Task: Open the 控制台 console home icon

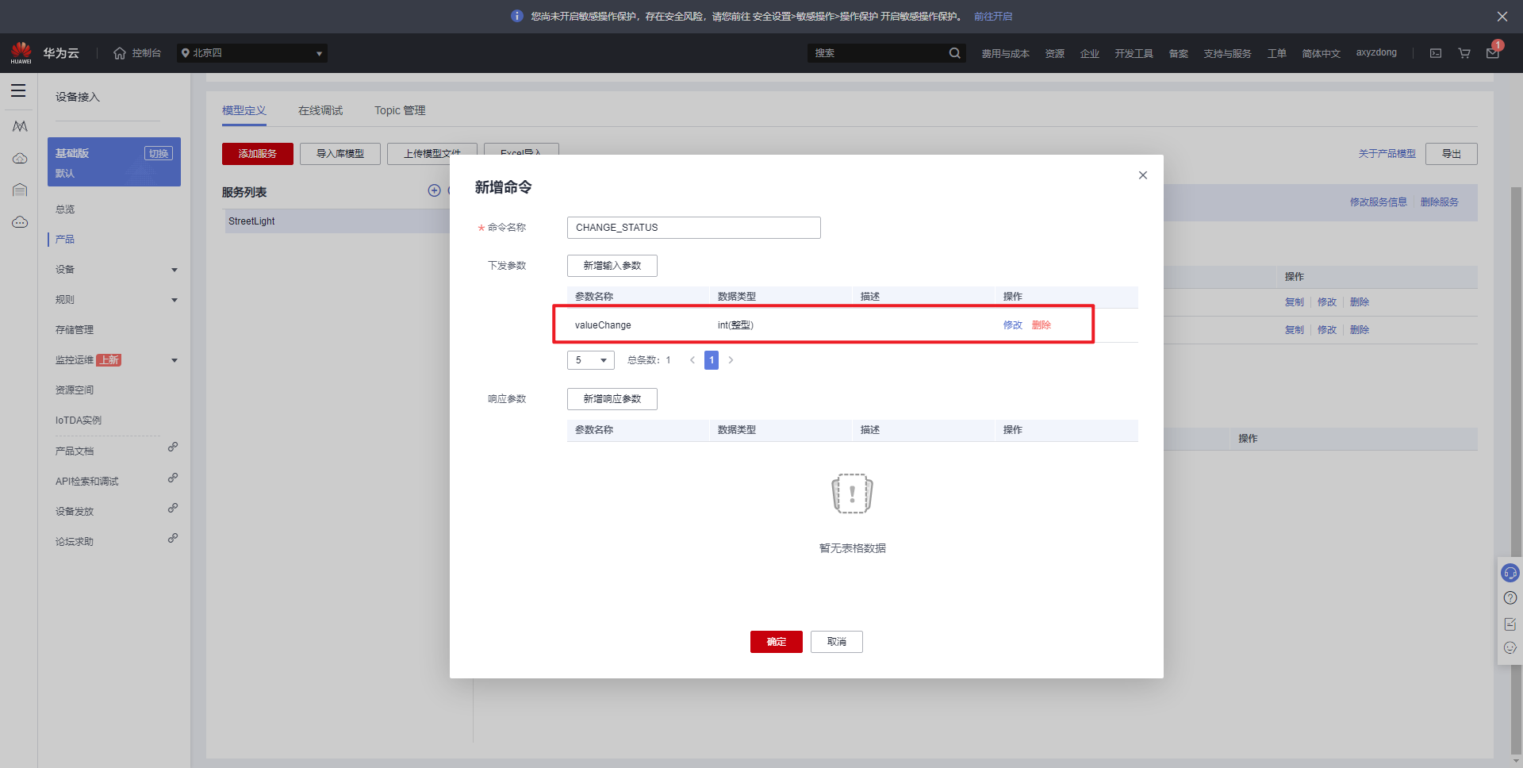Action: coord(120,53)
